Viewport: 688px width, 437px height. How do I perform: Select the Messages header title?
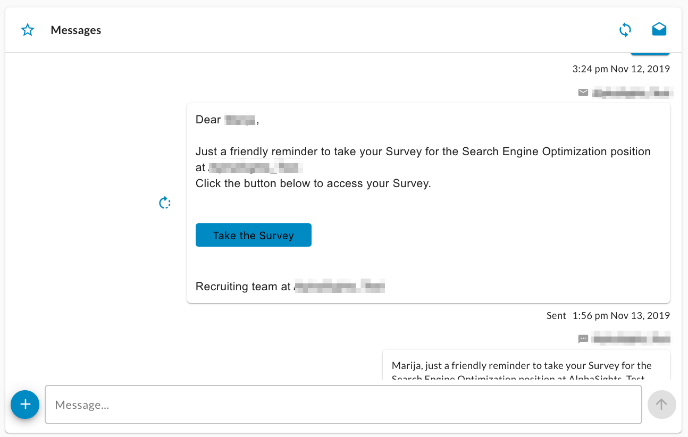click(x=76, y=30)
